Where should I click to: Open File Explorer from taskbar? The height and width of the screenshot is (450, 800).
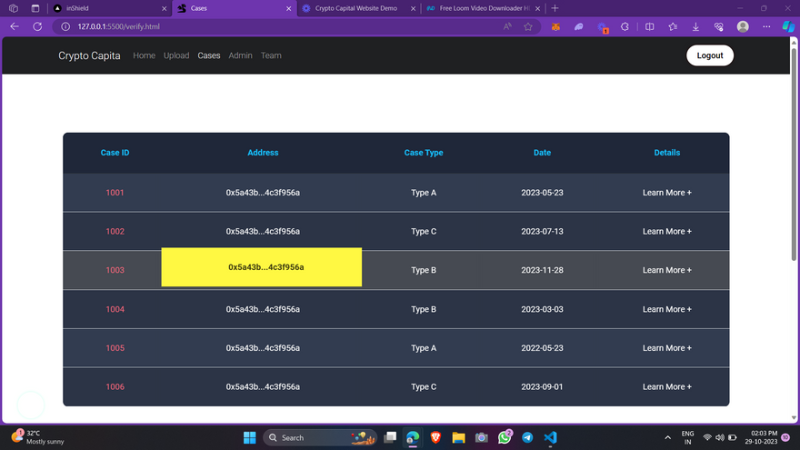(458, 437)
